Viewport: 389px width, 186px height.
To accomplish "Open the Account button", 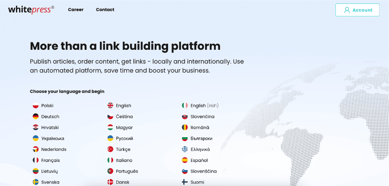I will tap(357, 10).
